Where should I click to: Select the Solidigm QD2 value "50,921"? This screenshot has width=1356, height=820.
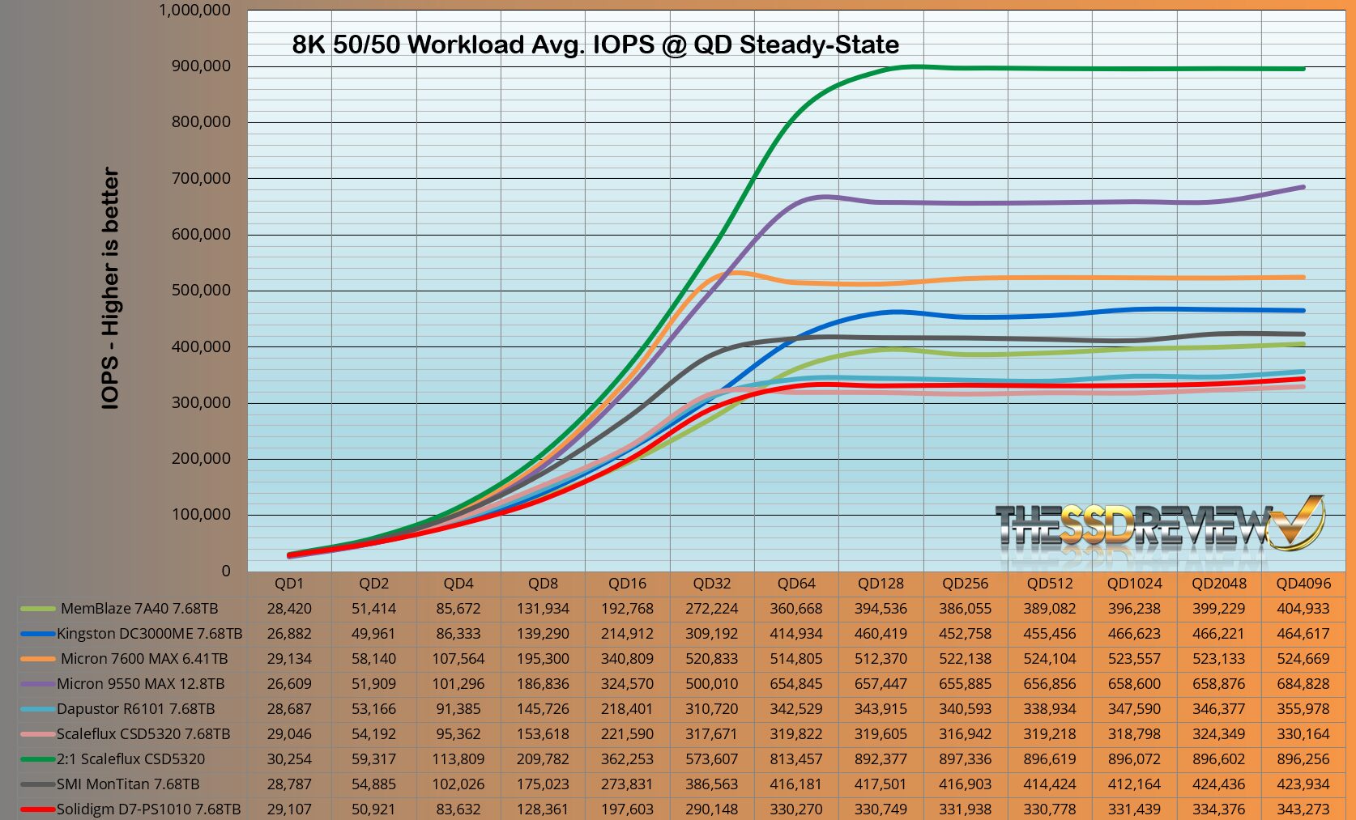374,809
